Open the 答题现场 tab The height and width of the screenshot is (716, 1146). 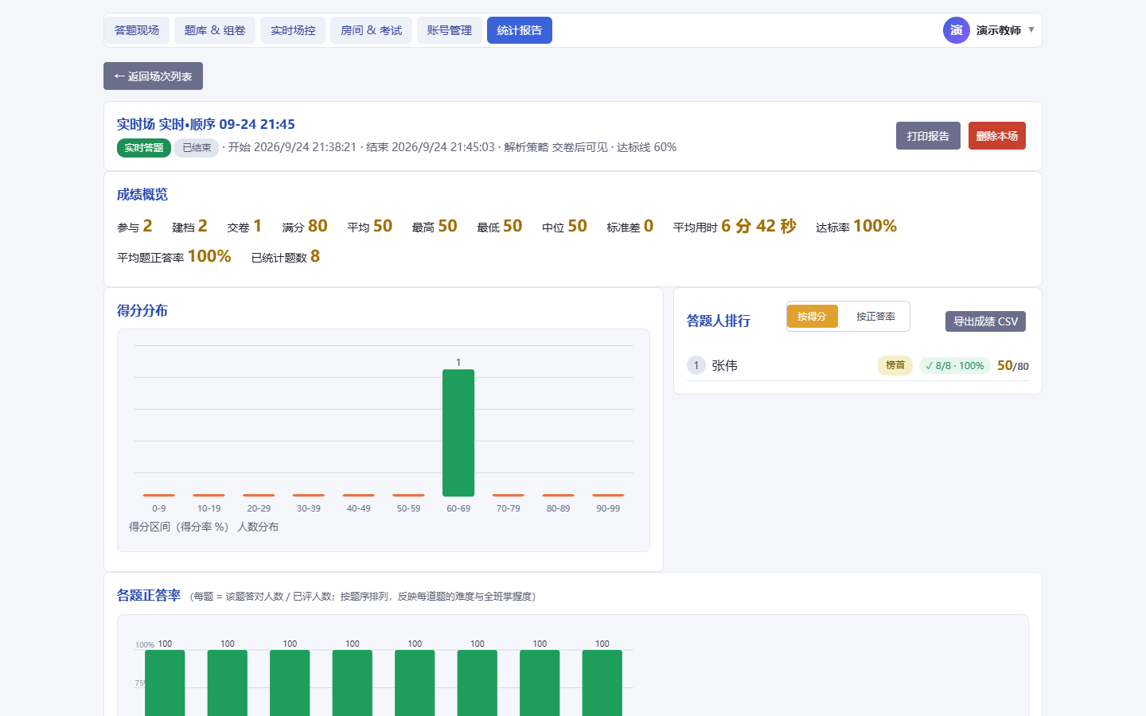(137, 30)
